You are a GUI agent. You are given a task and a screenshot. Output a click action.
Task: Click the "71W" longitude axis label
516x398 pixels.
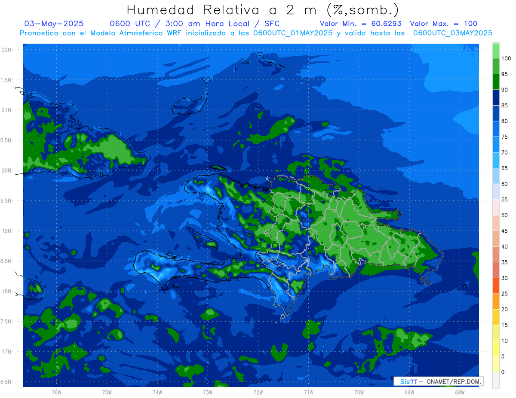click(308, 392)
